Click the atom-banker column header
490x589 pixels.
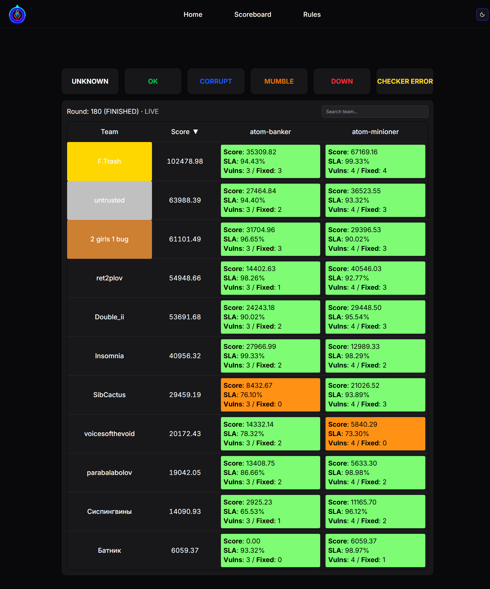(x=270, y=132)
